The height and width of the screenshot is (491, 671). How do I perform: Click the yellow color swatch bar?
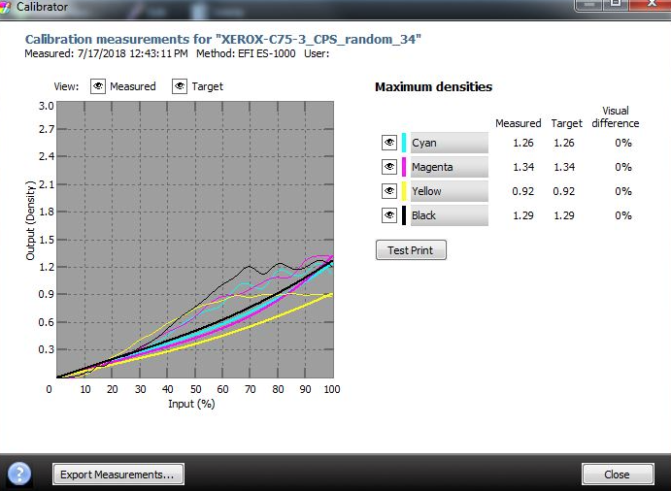click(404, 191)
